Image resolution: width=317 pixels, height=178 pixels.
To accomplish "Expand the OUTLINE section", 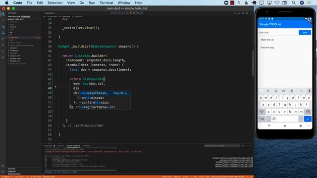I will coord(11,169).
